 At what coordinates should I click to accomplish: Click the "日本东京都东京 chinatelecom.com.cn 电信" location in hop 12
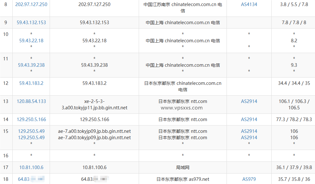pyautogui.click(x=183, y=86)
